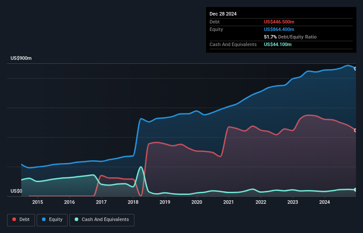The image size is (363, 233).
Task: Select the 2020 x-axis label
Action: [x=197, y=202]
